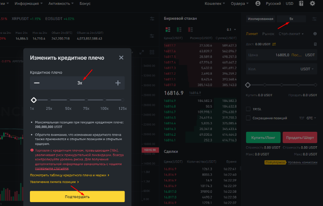Click the ask price 16817.7 row
The height and width of the screenshot is (206, 323).
pyautogui.click(x=200, y=45)
